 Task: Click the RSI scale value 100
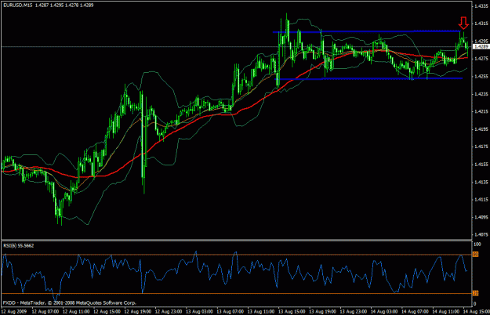click(x=477, y=244)
